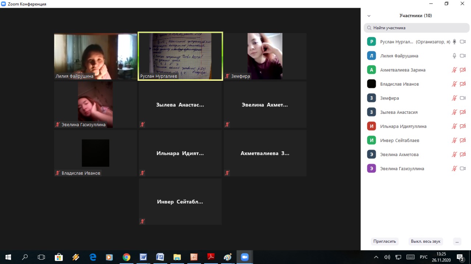Select Инвер Сейтаблаев in participants list
Screen dimensions: 471x264
(x=399, y=140)
